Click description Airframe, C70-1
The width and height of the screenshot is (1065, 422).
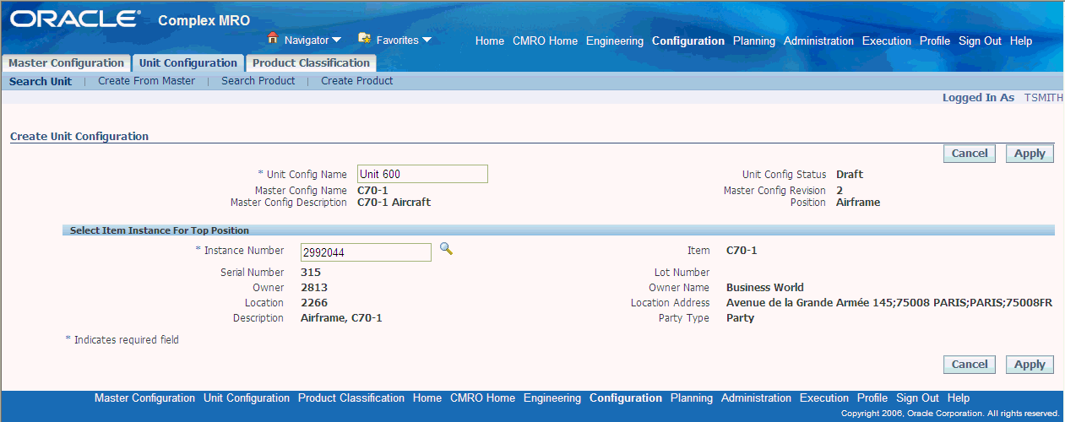point(341,318)
